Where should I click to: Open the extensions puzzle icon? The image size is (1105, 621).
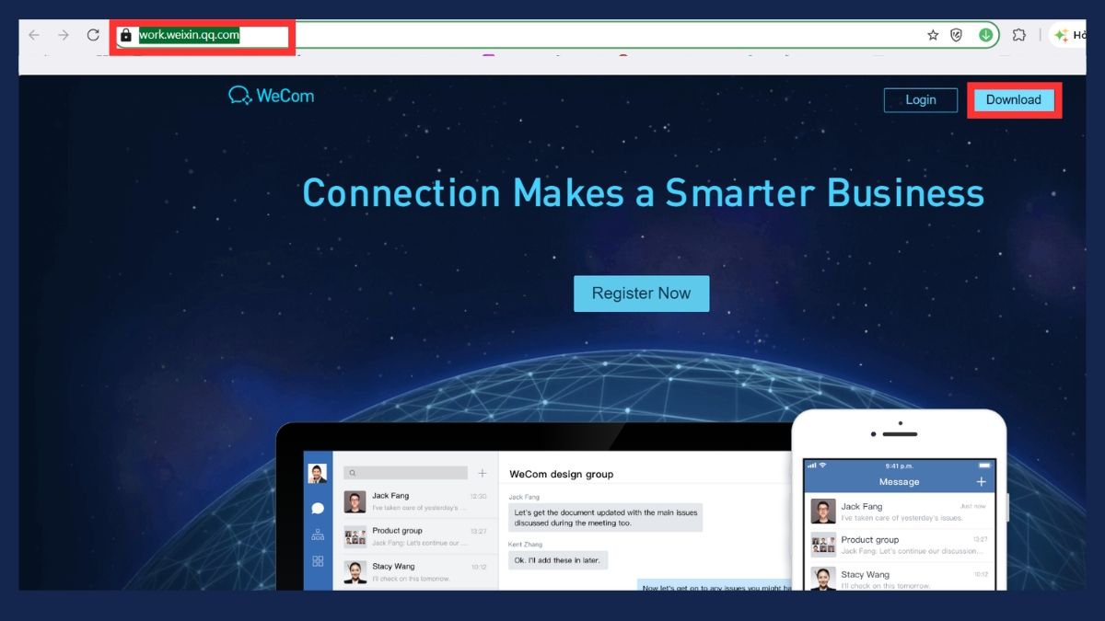click(x=1018, y=35)
